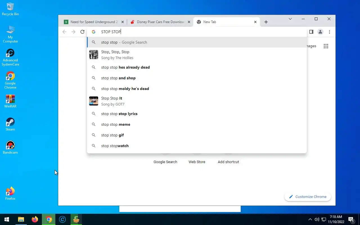Open the Web Store shortcut
The height and width of the screenshot is (225, 360).
[197, 162]
